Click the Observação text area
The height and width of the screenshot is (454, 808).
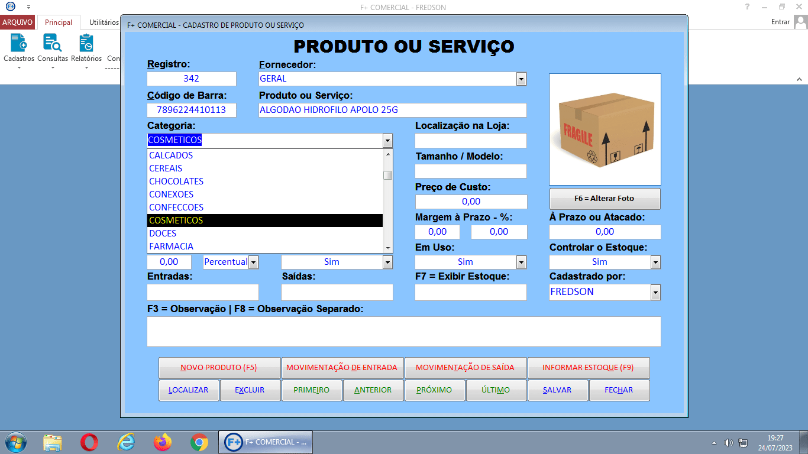(404, 332)
